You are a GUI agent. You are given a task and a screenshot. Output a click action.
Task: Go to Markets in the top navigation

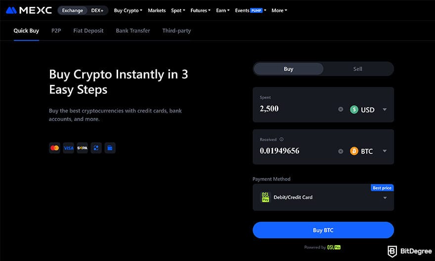click(157, 10)
